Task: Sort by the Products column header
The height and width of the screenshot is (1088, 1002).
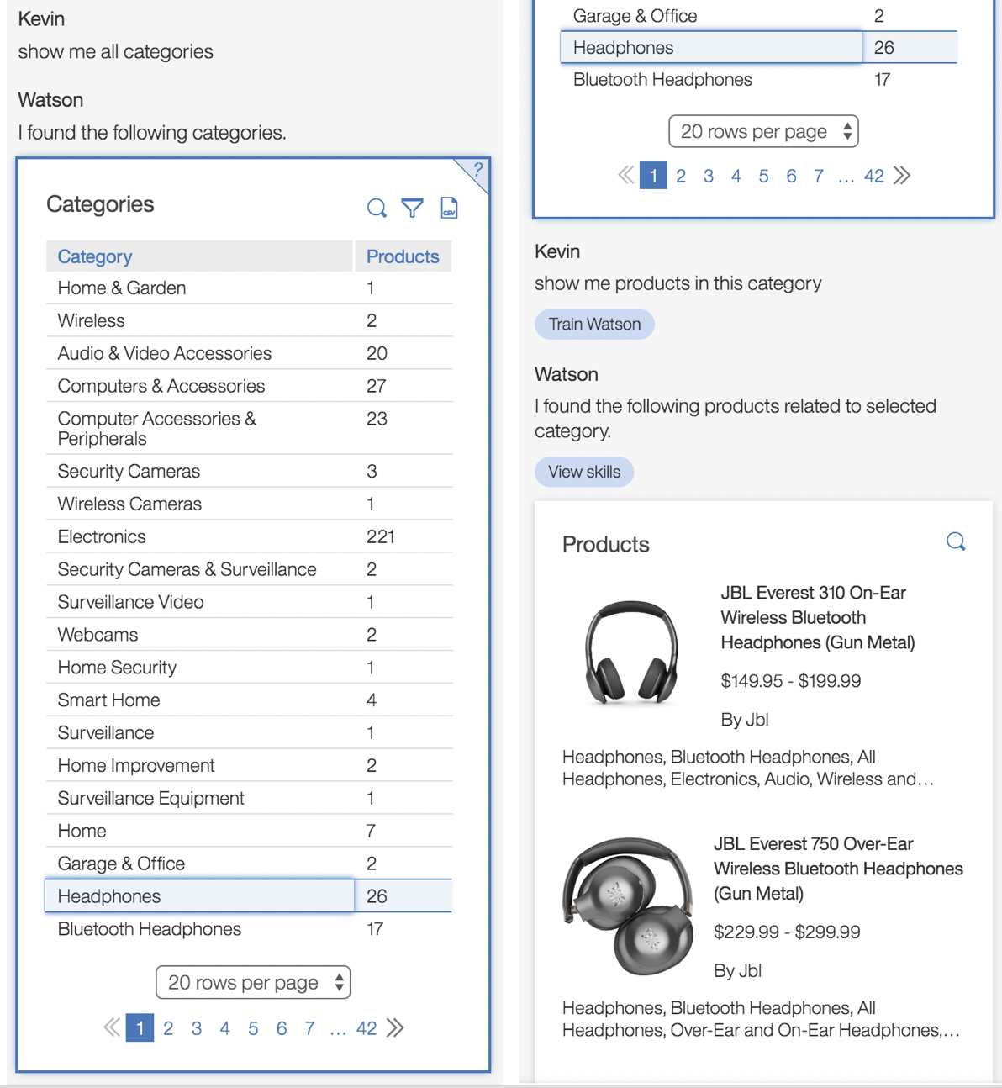Action: (403, 256)
